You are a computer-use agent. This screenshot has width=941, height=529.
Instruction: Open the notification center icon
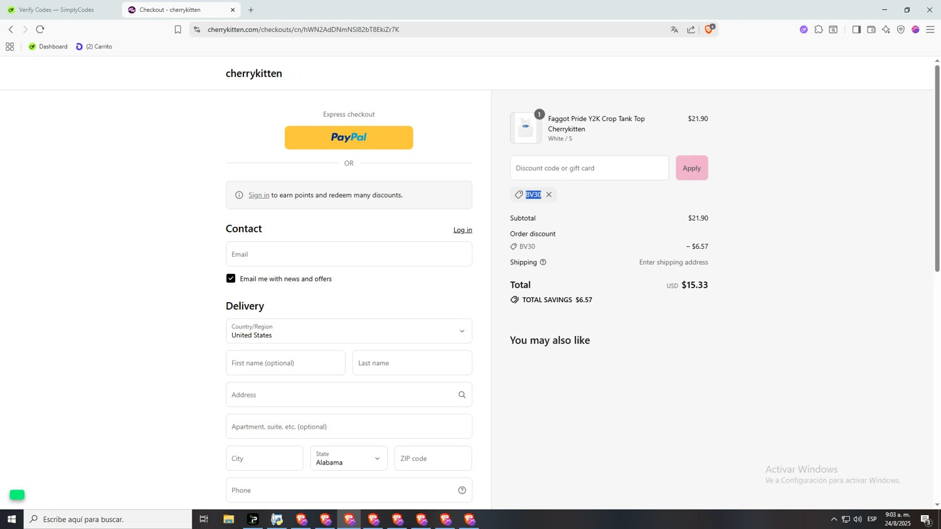926,519
